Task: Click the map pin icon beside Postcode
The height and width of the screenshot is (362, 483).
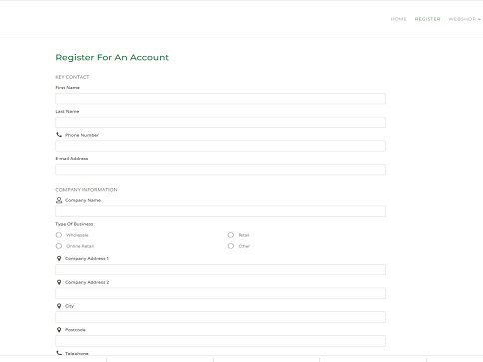Action: point(59,329)
